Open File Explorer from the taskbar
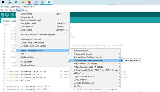This screenshot has height=92, width=160. click(x=23, y=2)
